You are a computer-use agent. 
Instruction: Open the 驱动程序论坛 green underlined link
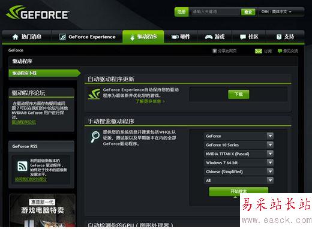point(24,122)
